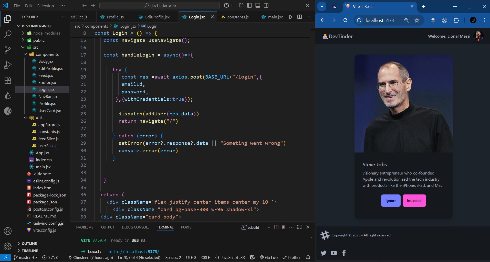This screenshot has height=262, width=490.
Task: Open Explorer Views and More Actions
Action: (62, 17)
